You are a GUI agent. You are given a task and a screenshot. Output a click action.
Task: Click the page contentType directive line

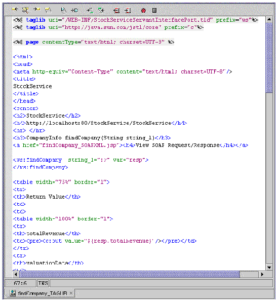pos(94,42)
